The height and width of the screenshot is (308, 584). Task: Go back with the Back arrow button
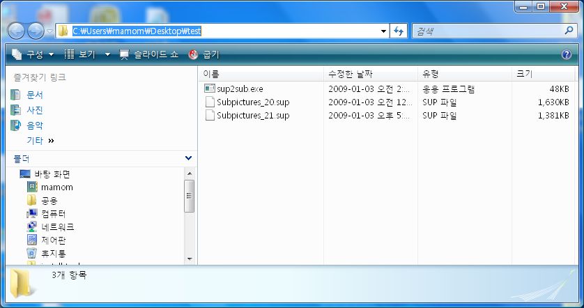point(17,31)
